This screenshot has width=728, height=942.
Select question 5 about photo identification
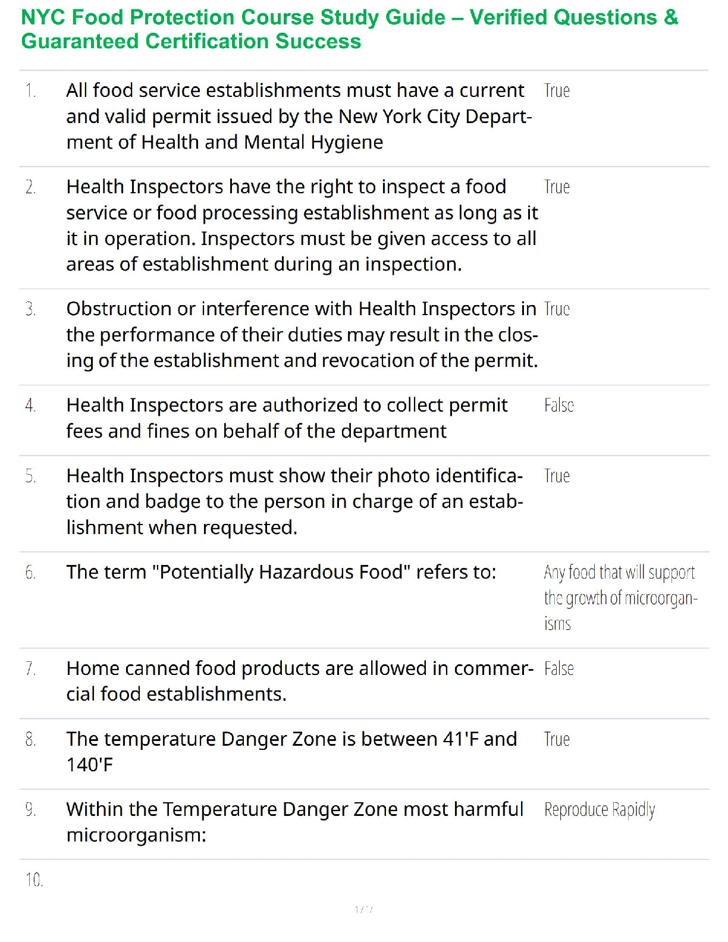pos(294,502)
